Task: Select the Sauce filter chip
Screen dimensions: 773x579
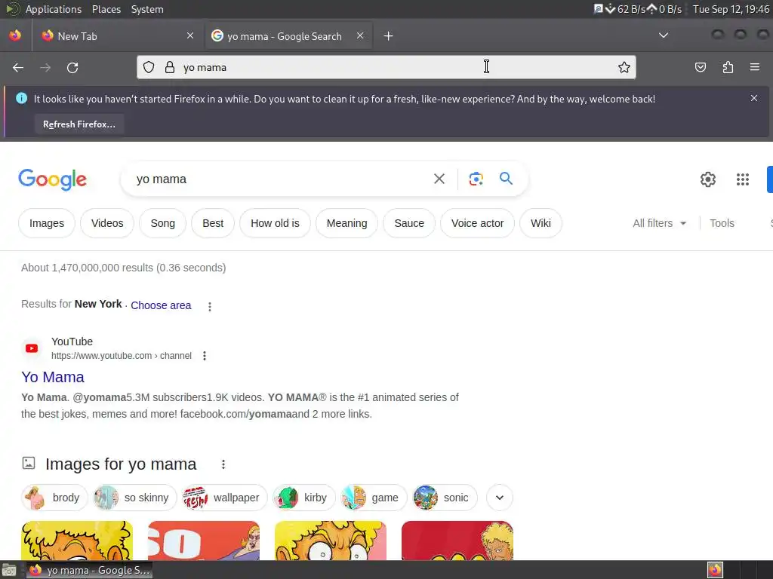Action: pos(409,223)
